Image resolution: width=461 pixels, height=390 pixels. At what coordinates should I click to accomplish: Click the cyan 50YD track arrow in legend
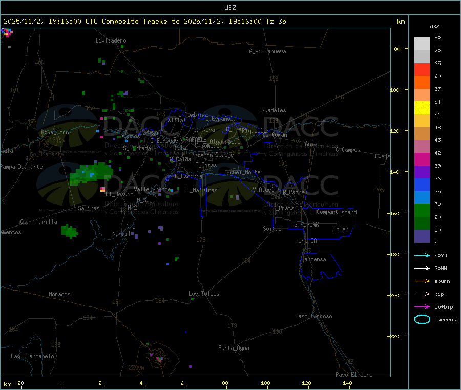click(422, 255)
